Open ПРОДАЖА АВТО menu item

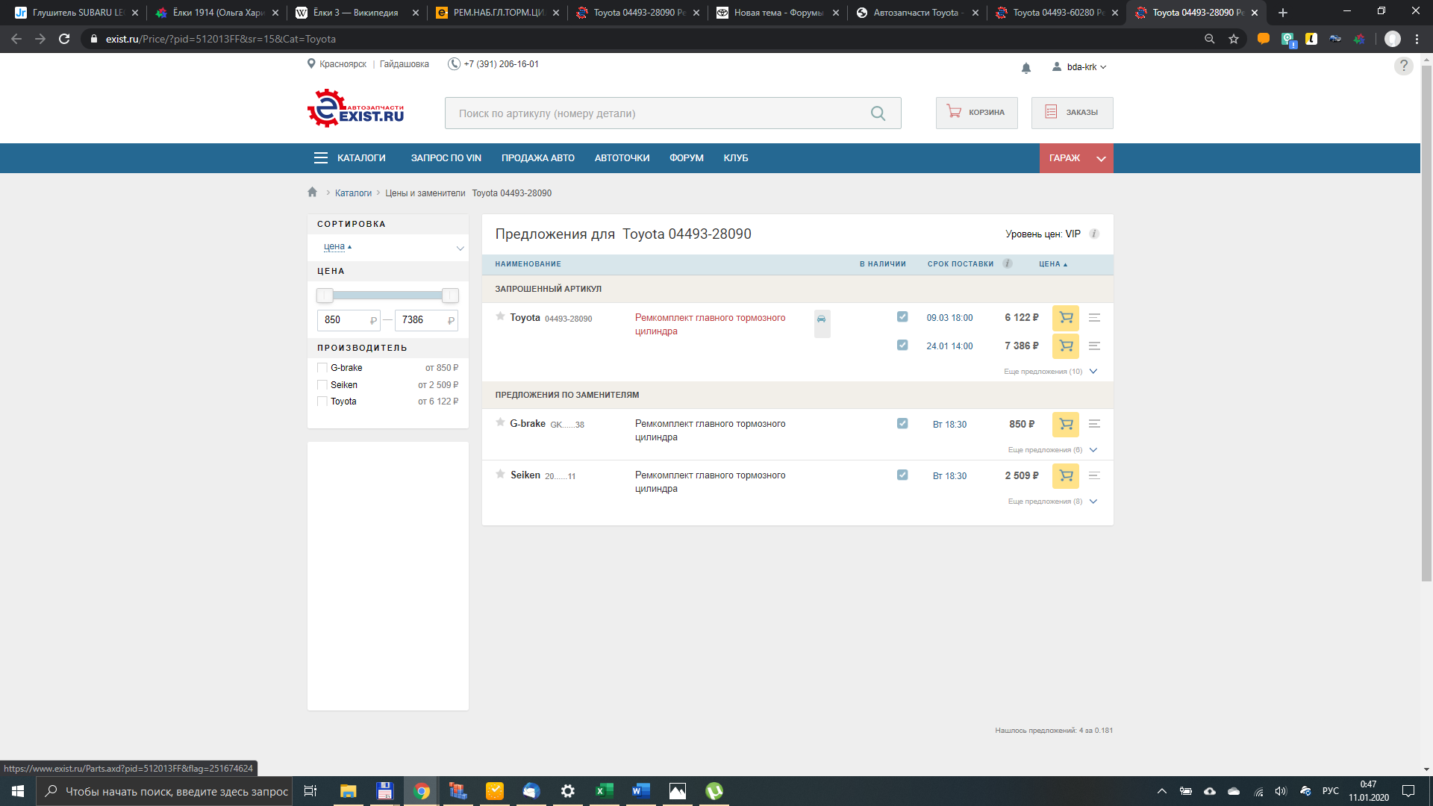pos(537,158)
